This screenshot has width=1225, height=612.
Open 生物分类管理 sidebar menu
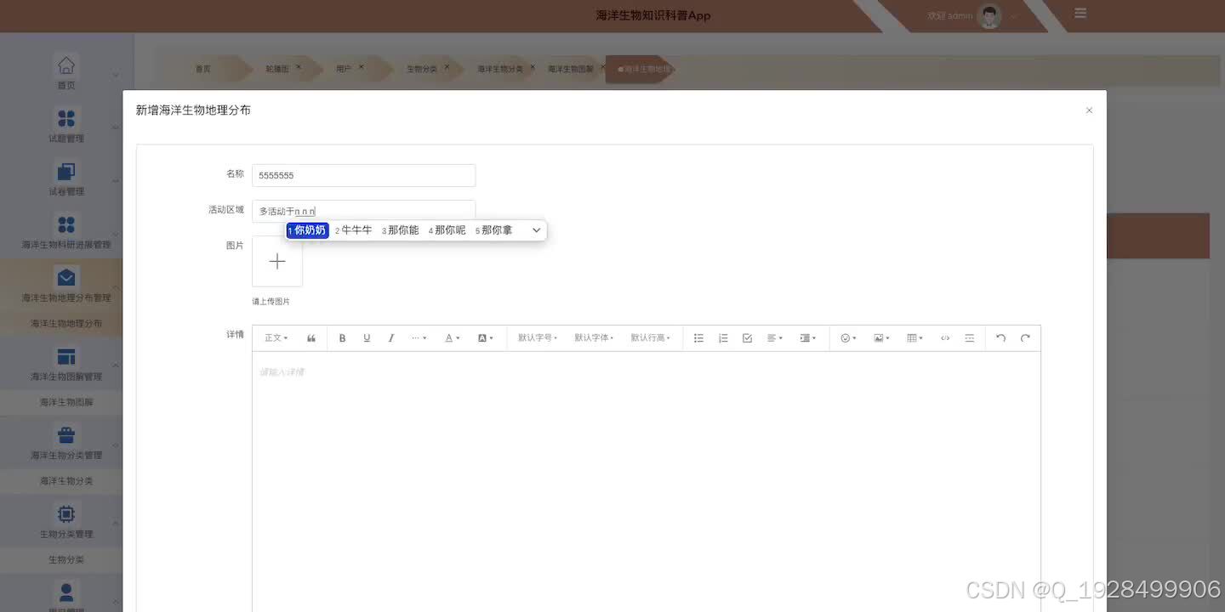click(x=66, y=522)
